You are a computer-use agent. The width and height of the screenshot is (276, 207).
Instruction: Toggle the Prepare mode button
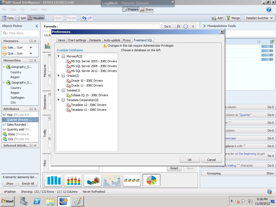[x=131, y=9]
